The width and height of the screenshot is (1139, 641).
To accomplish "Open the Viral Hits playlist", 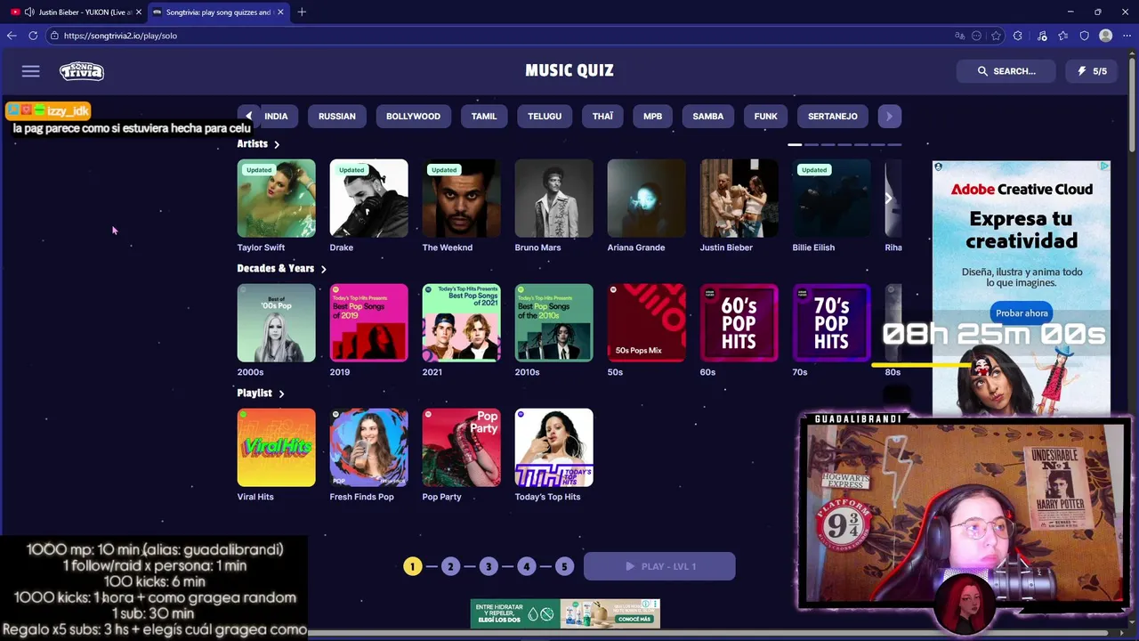I will [x=276, y=448].
